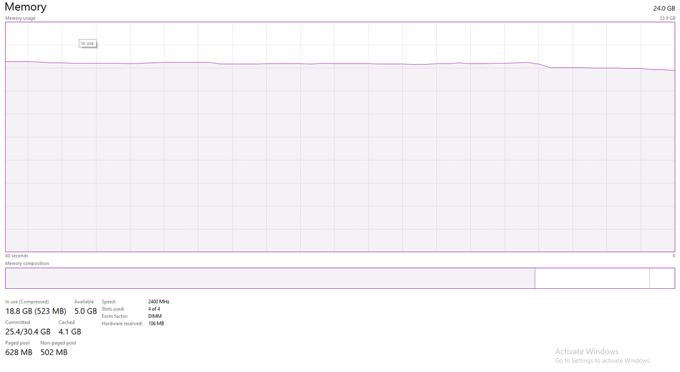Click the 4.1 GB Cached value

70,332
